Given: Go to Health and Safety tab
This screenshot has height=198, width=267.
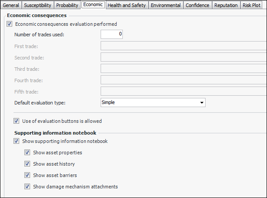Looking at the screenshot, I should click(126, 5).
